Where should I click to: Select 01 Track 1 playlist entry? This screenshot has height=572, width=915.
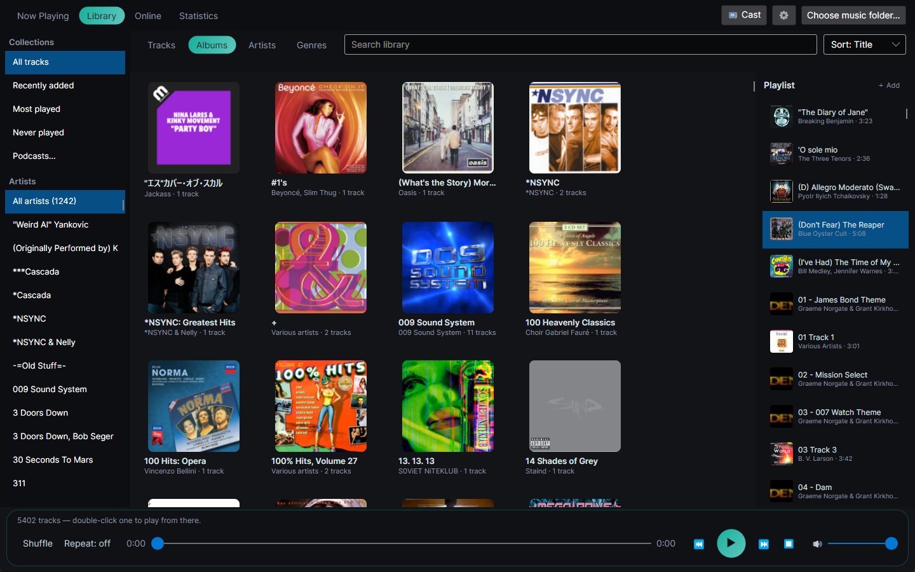point(835,342)
